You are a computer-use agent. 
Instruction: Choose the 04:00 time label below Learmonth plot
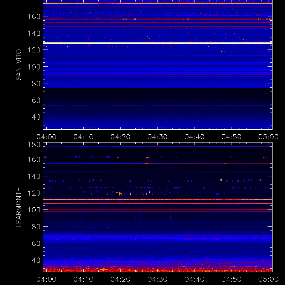click(x=46, y=279)
